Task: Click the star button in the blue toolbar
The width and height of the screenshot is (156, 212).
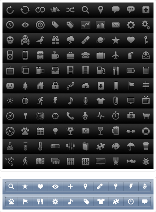Action: [25, 186]
